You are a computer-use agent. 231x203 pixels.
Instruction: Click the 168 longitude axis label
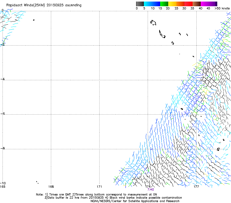click(51, 187)
